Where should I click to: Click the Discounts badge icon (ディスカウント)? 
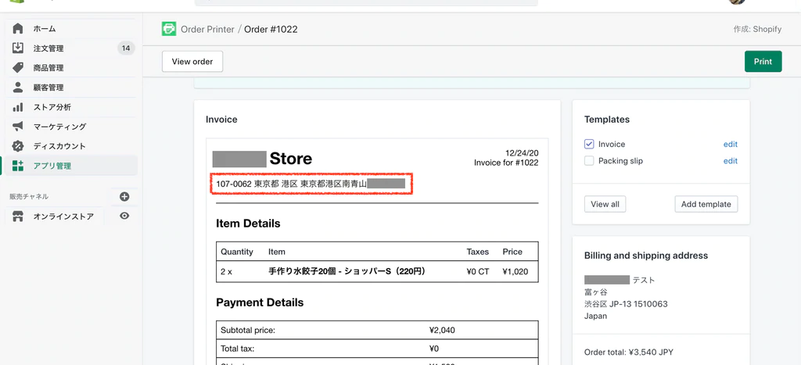[x=18, y=146]
